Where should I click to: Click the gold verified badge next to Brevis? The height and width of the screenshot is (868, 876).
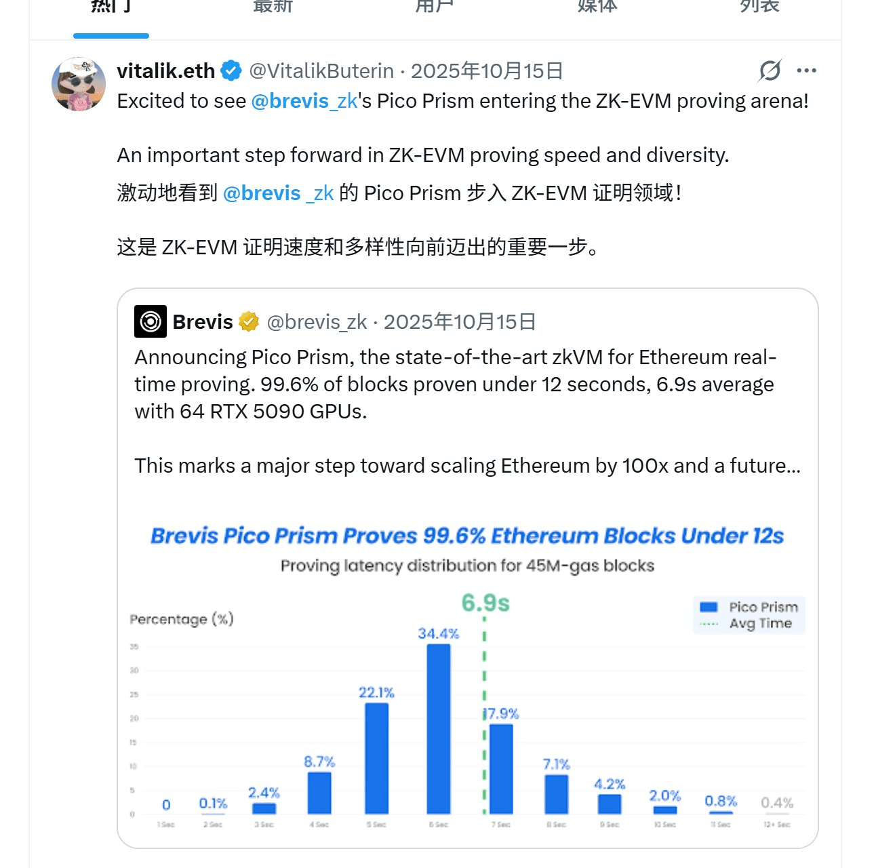[249, 321]
